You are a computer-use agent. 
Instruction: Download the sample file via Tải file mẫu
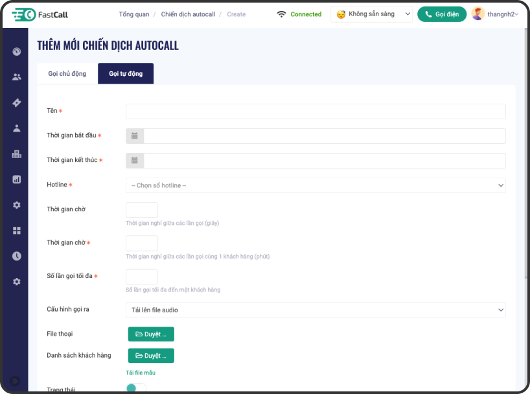point(142,373)
